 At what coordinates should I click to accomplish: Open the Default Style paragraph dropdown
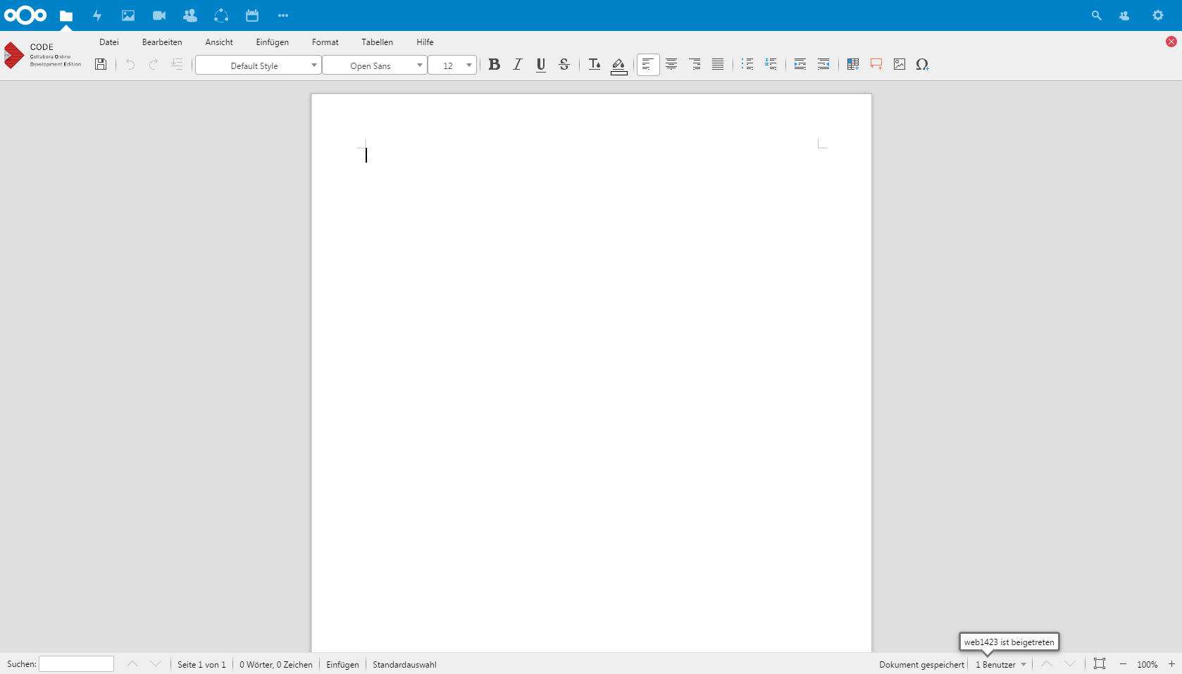pyautogui.click(x=258, y=65)
